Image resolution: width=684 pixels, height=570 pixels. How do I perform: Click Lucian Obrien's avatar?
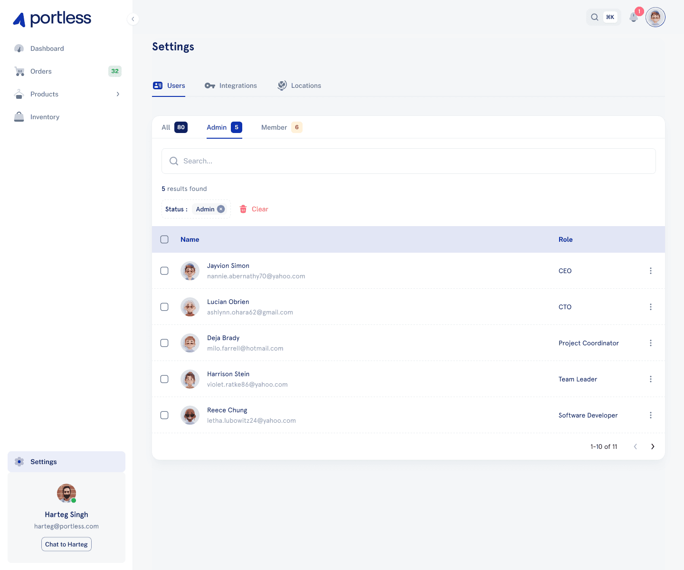(190, 307)
